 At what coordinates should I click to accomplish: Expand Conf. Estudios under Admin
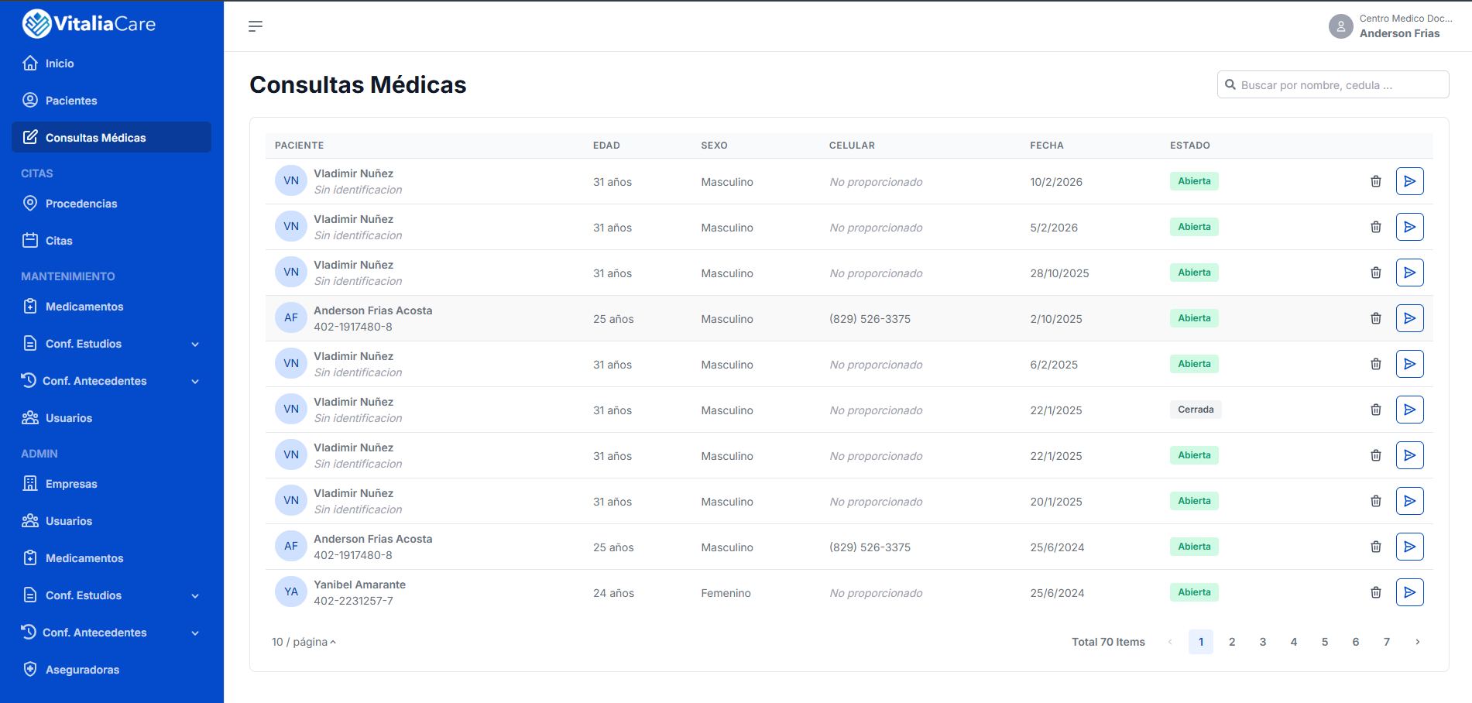click(112, 595)
